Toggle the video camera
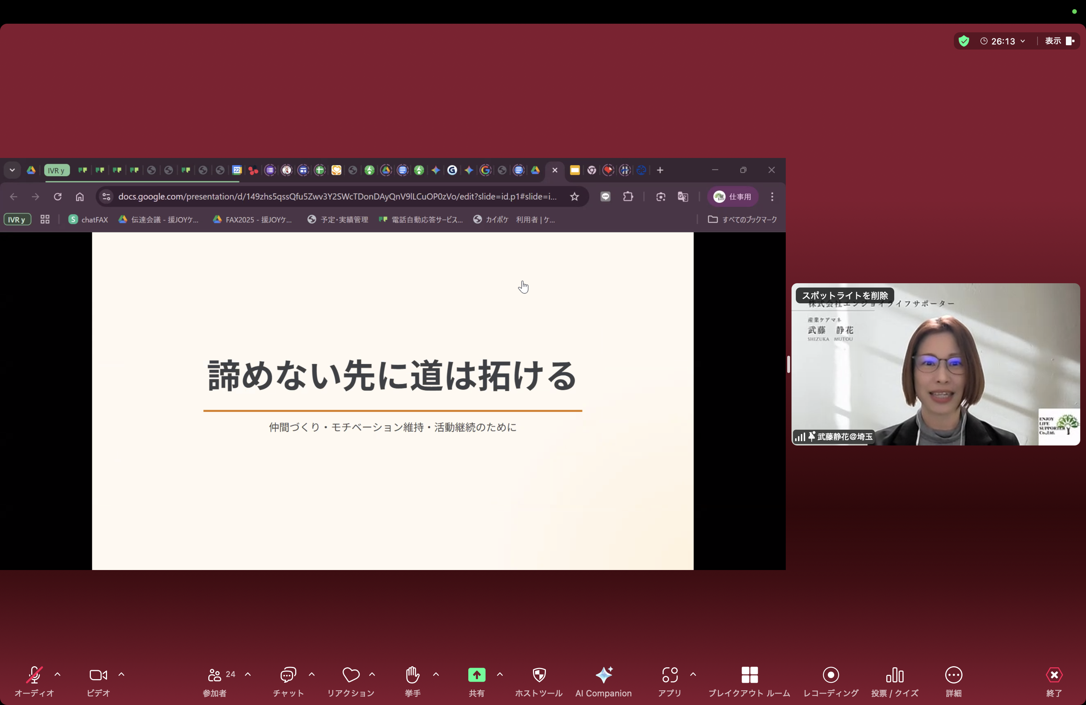Screen dimensions: 1086x705 (x=98, y=675)
